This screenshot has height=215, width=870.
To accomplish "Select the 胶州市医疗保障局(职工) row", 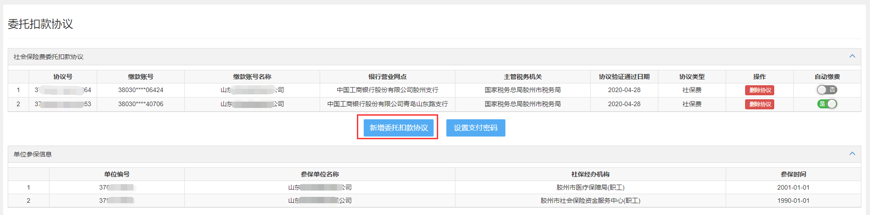I will click(x=590, y=187).
